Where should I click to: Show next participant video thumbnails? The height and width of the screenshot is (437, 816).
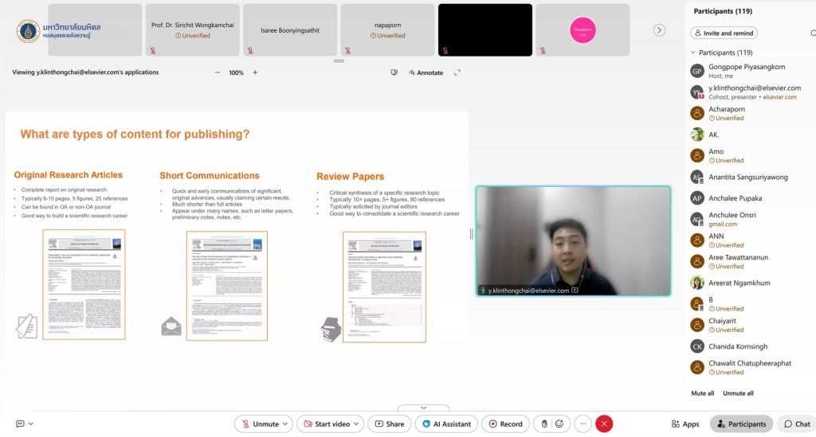tap(659, 30)
